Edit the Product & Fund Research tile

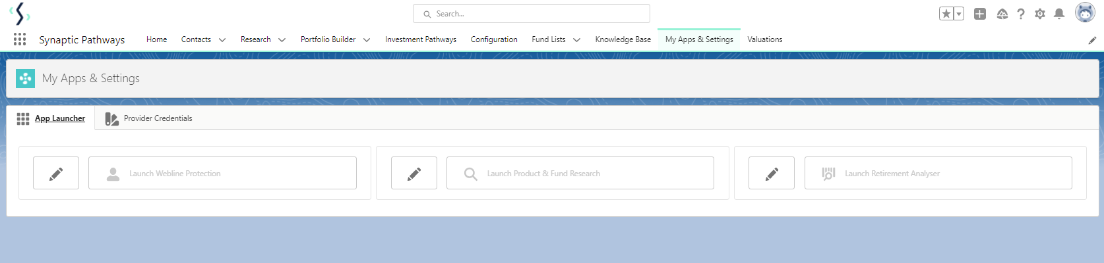click(414, 173)
